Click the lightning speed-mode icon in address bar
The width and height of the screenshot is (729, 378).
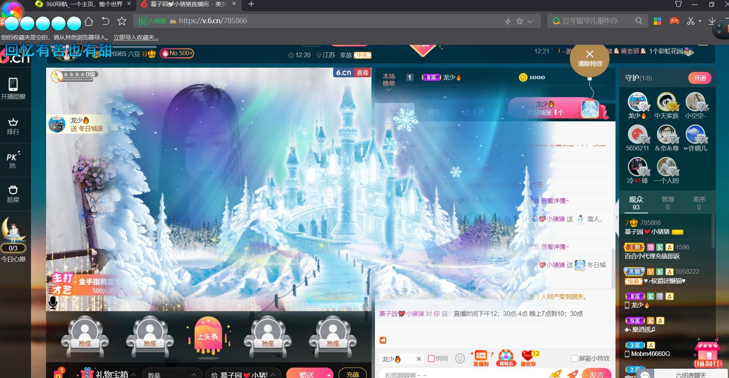(x=507, y=21)
